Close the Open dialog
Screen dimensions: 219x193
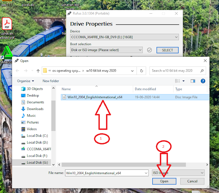[x=205, y=61]
